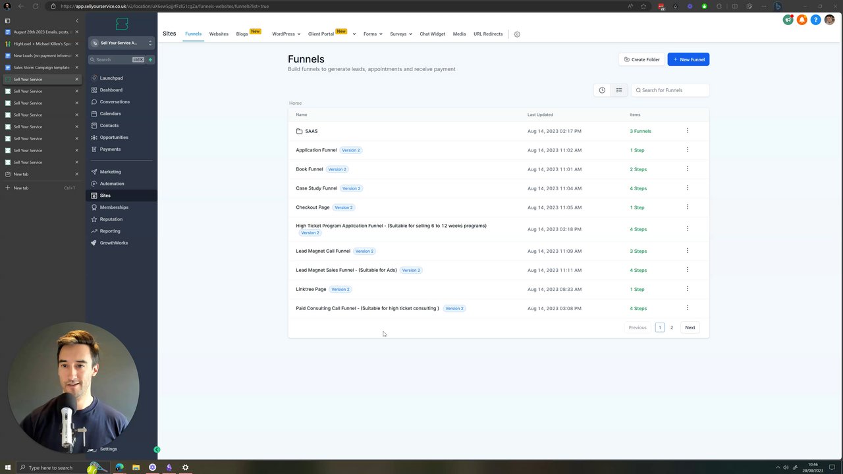Open the Lead Magnet Call Funnel
Viewport: 843px width, 474px height.
pos(323,251)
